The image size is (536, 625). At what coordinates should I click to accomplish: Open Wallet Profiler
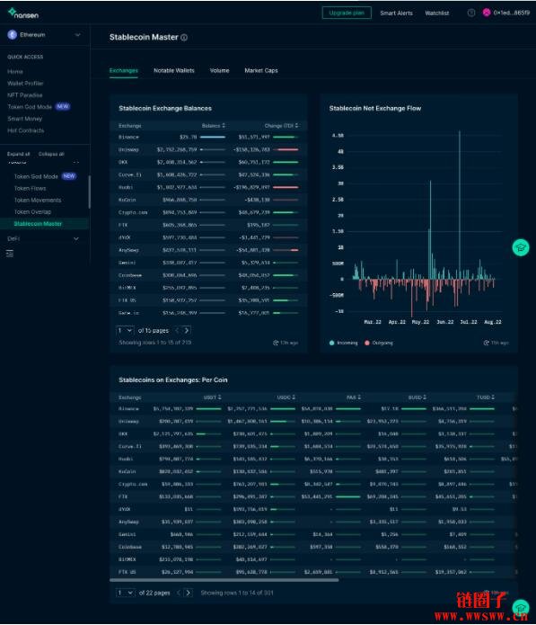[25, 84]
